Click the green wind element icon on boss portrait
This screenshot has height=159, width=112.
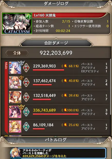pos(28,17)
